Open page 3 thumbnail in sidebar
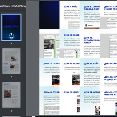The image size is (117, 117). coord(11,95)
